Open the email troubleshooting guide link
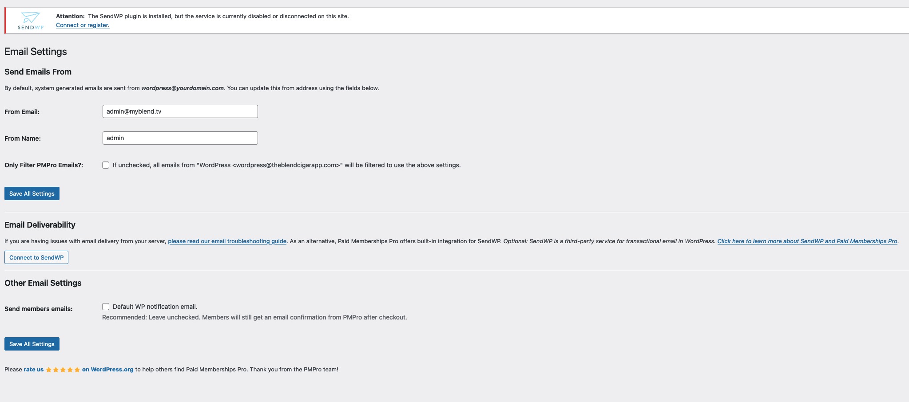This screenshot has height=402, width=909. [x=227, y=241]
